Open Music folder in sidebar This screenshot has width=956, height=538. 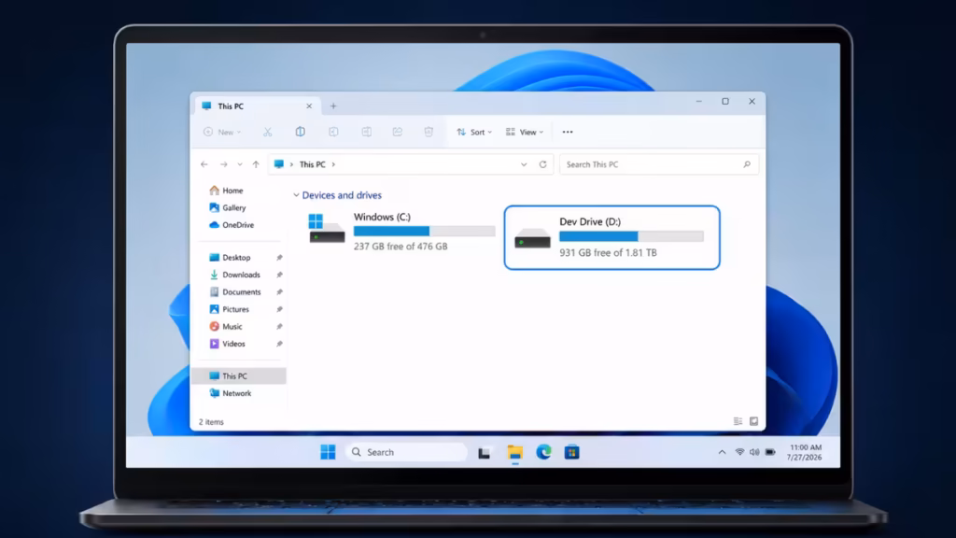[x=226, y=326]
